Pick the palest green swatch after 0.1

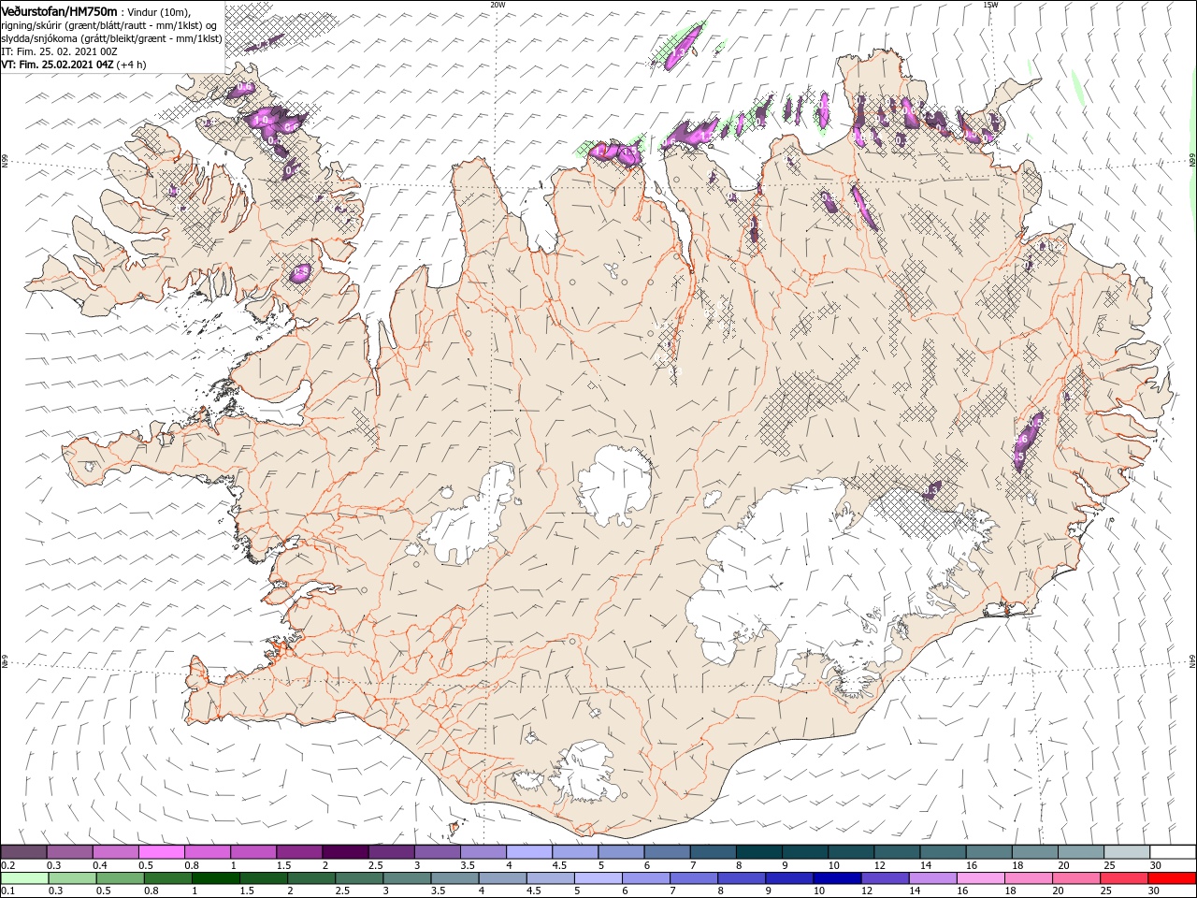coord(23,878)
